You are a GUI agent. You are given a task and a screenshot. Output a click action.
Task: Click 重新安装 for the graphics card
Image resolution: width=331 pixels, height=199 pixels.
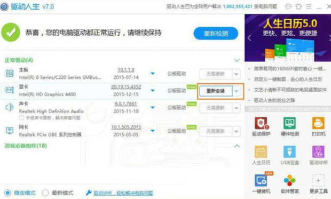pos(216,91)
